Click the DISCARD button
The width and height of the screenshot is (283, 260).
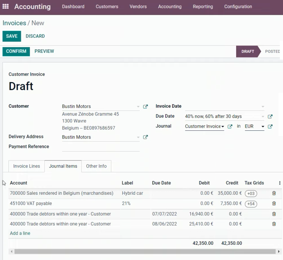point(35,36)
